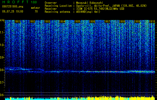Image resolution: width=157 pixels, height=100 pixels.
Task: Click the 1906 time marker
Action: coord(92,21)
